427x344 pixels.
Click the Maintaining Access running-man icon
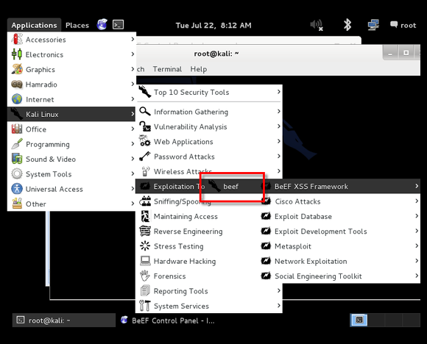tap(145, 216)
